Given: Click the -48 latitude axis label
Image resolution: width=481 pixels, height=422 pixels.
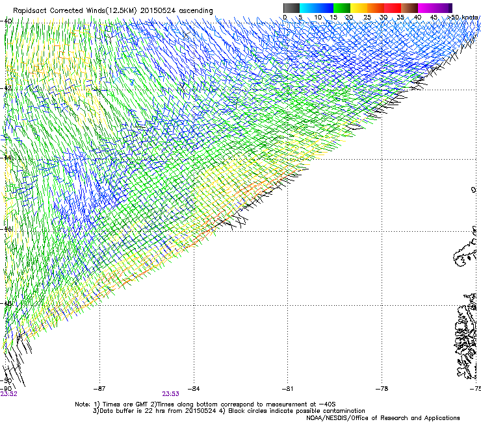Looking at the screenshot, I should 6,303.
